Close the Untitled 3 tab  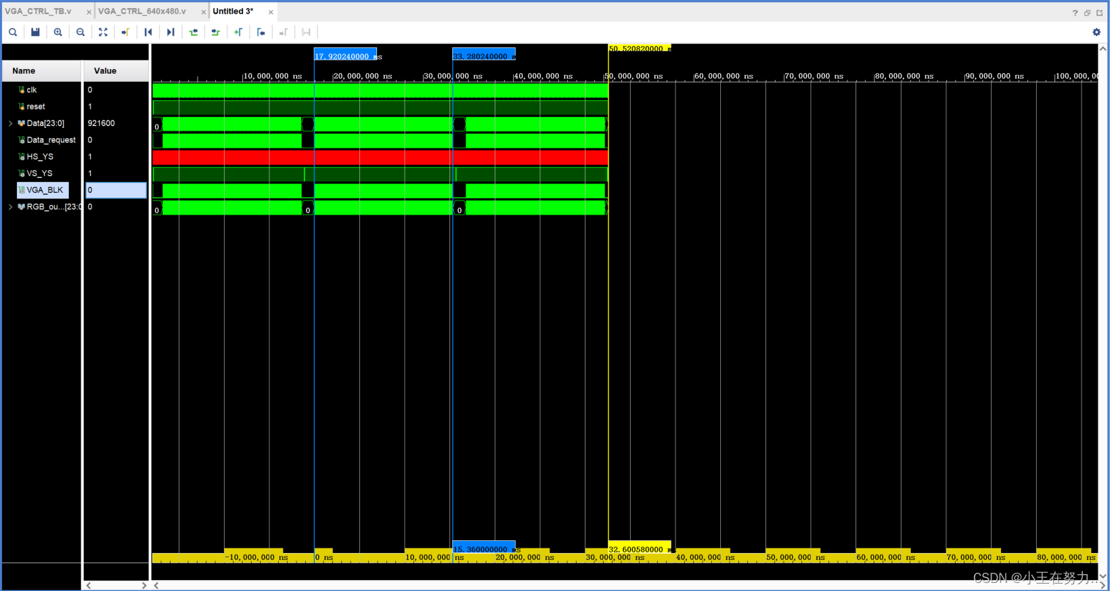tap(271, 12)
